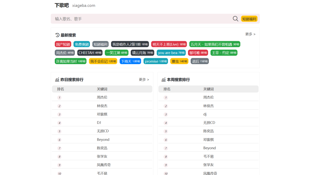Click the xiageba.com text in header
Image resolution: width=322 pixels, height=175 pixels.
84,6
